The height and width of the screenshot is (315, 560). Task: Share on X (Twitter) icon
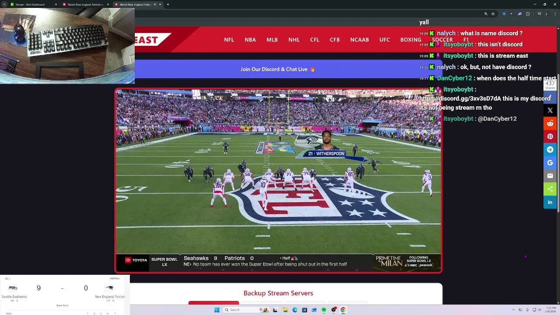[550, 110]
